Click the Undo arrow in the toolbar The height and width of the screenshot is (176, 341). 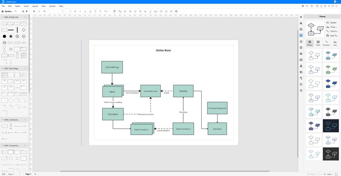pyautogui.click(x=34, y=11)
